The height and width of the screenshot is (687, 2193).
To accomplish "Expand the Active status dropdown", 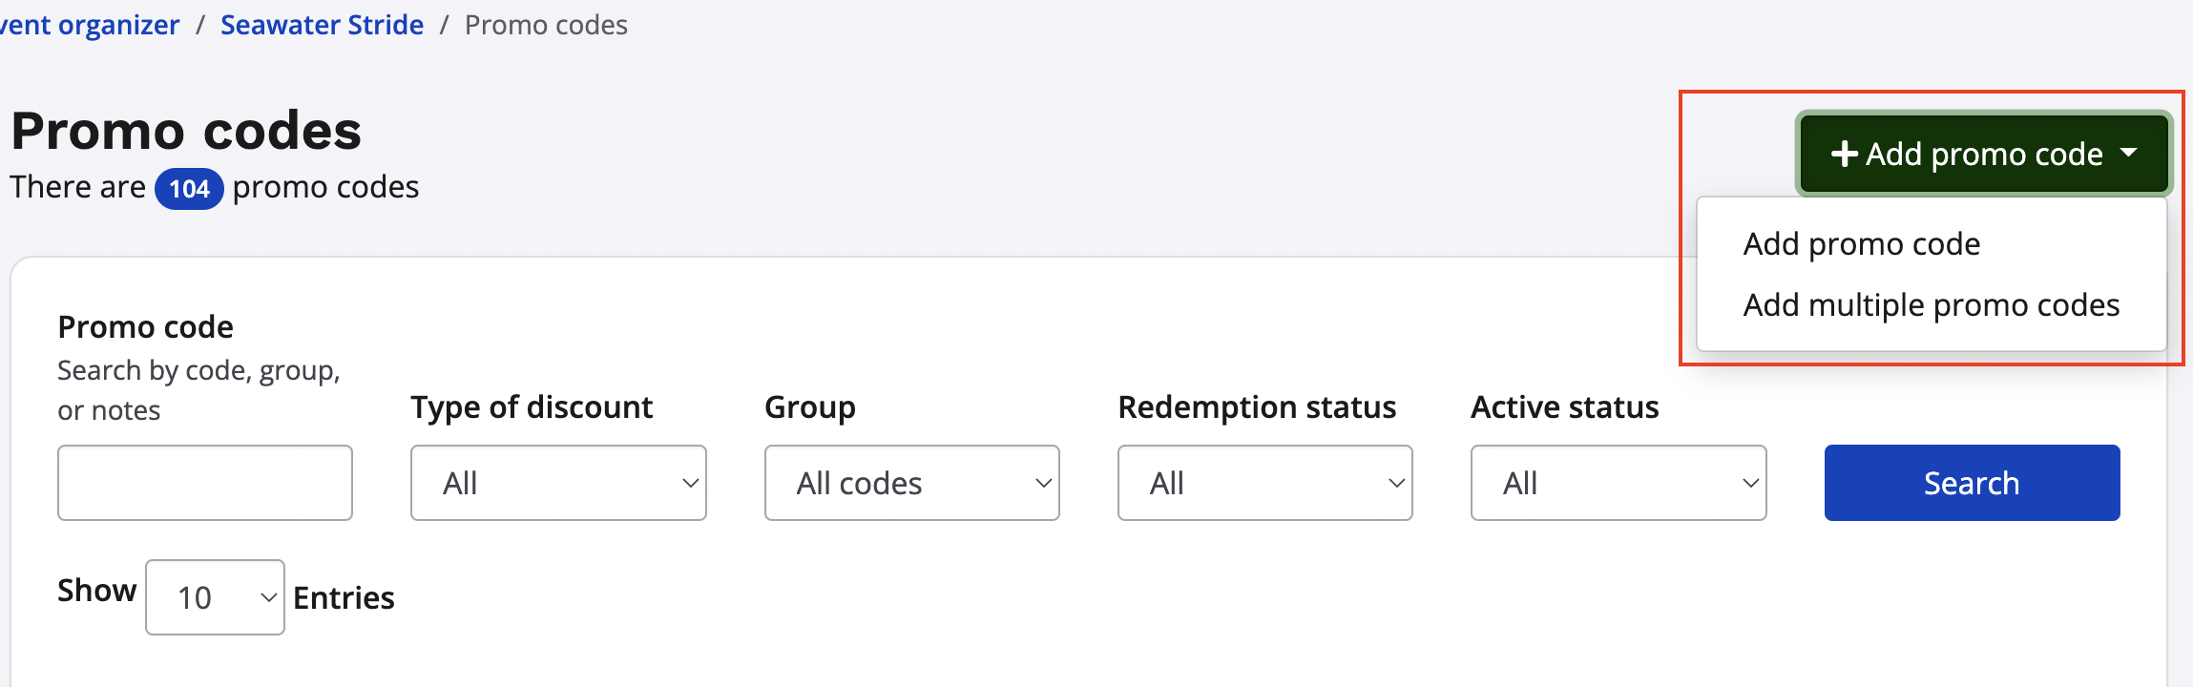I will pyautogui.click(x=1618, y=483).
